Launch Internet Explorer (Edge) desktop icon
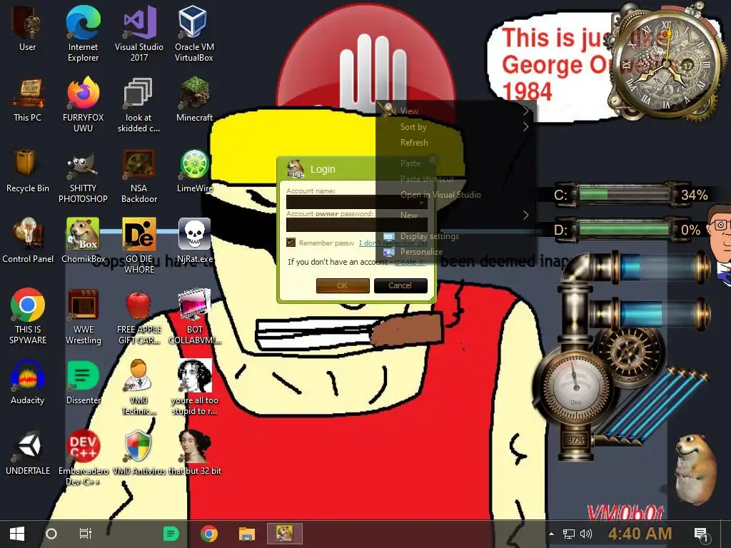Screen dimensions: 731x548 tap(83, 33)
